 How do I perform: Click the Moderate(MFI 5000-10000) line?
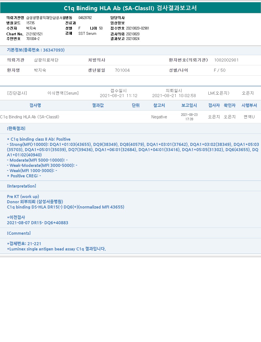(x=37, y=160)
